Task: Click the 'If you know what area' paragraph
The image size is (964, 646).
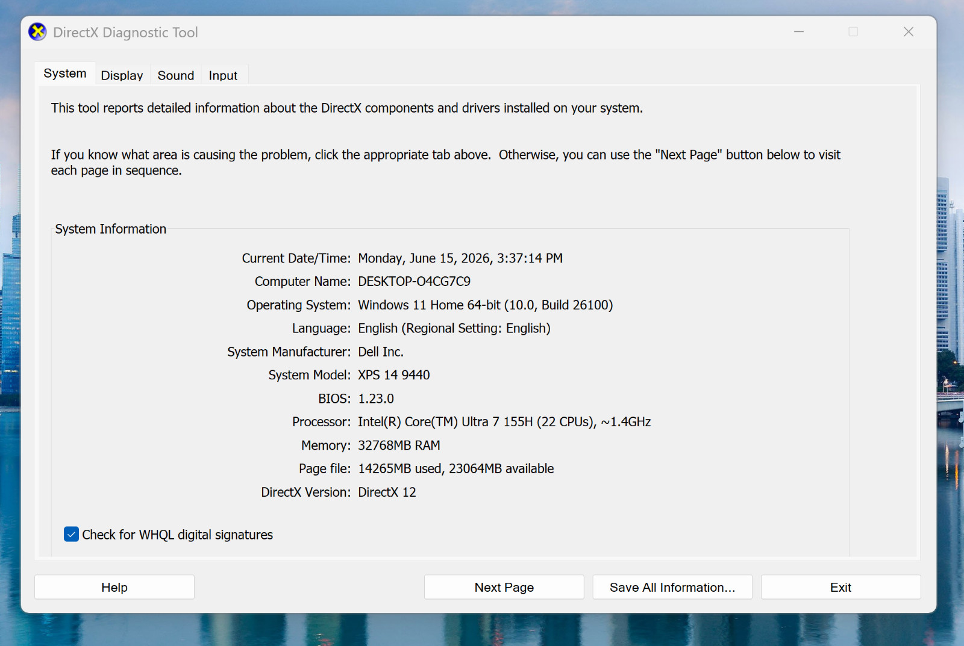Action: pyautogui.click(x=446, y=163)
